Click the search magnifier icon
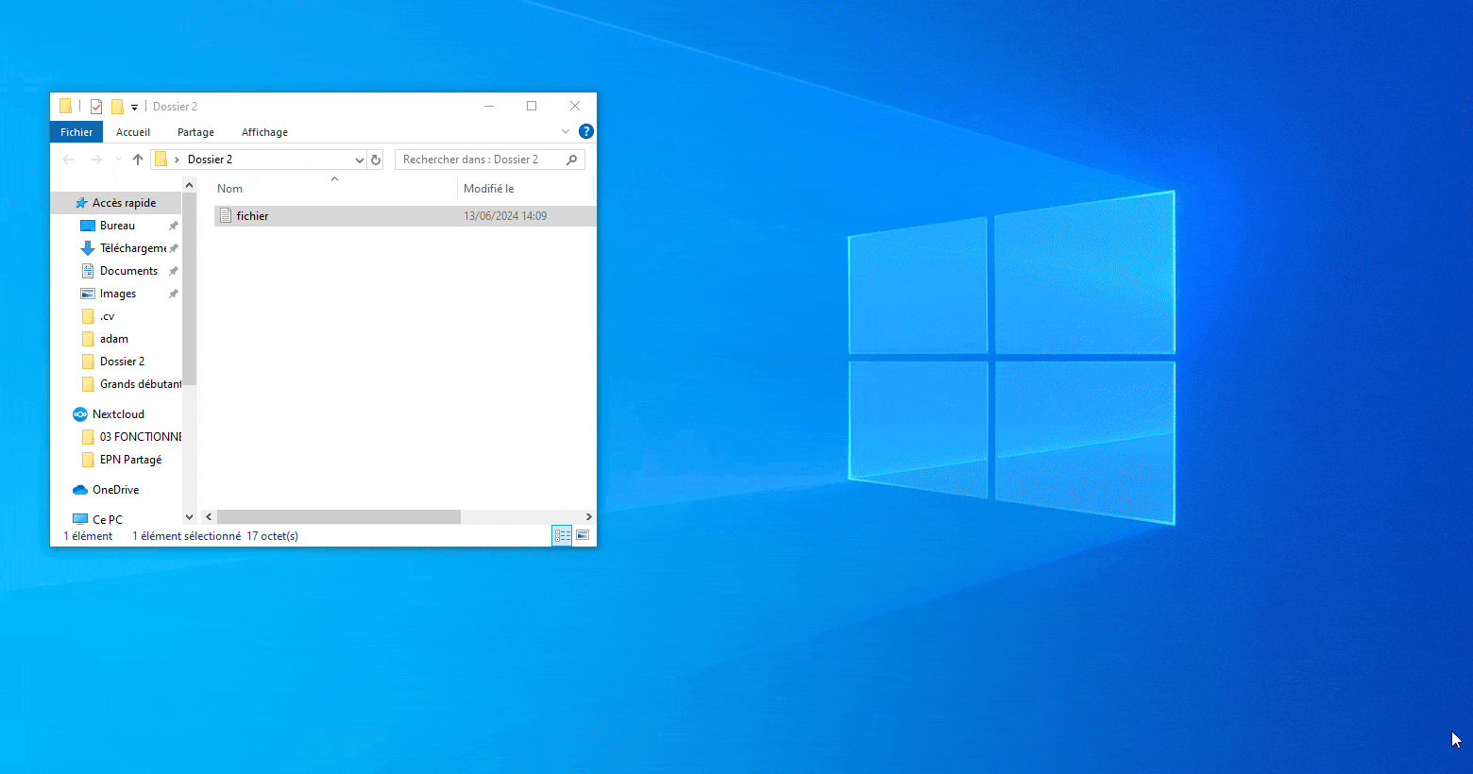The width and height of the screenshot is (1473, 774). [571, 160]
